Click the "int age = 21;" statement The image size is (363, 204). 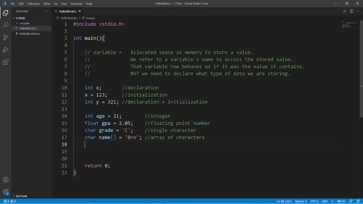[x=103, y=116]
